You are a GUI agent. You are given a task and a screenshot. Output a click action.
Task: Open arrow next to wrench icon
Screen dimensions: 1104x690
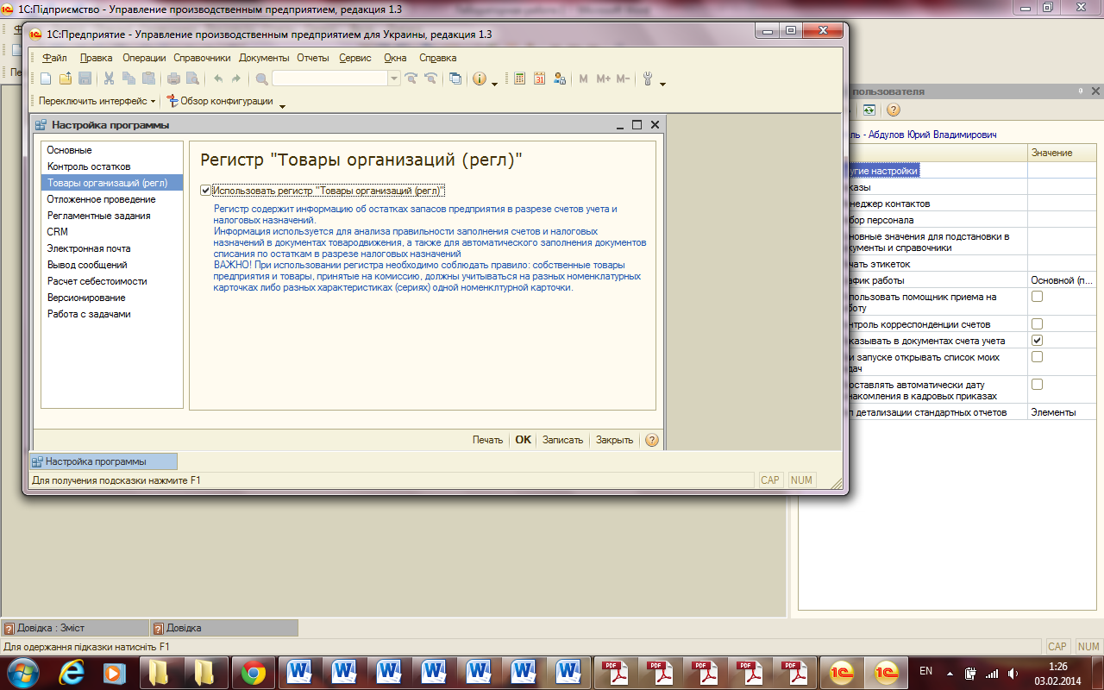click(662, 84)
